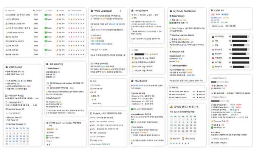Click the Streak column header

tap(60, 11)
